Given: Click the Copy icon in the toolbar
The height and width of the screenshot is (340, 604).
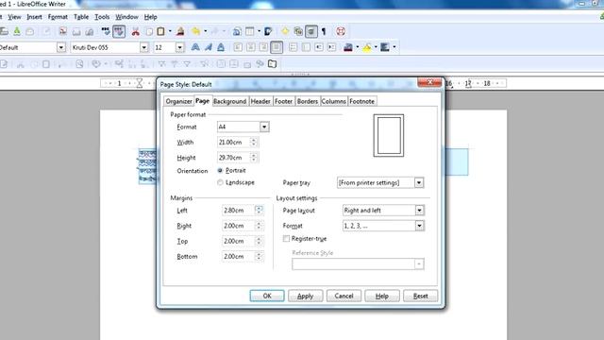Looking at the screenshot, I should pyautogui.click(x=149, y=32).
